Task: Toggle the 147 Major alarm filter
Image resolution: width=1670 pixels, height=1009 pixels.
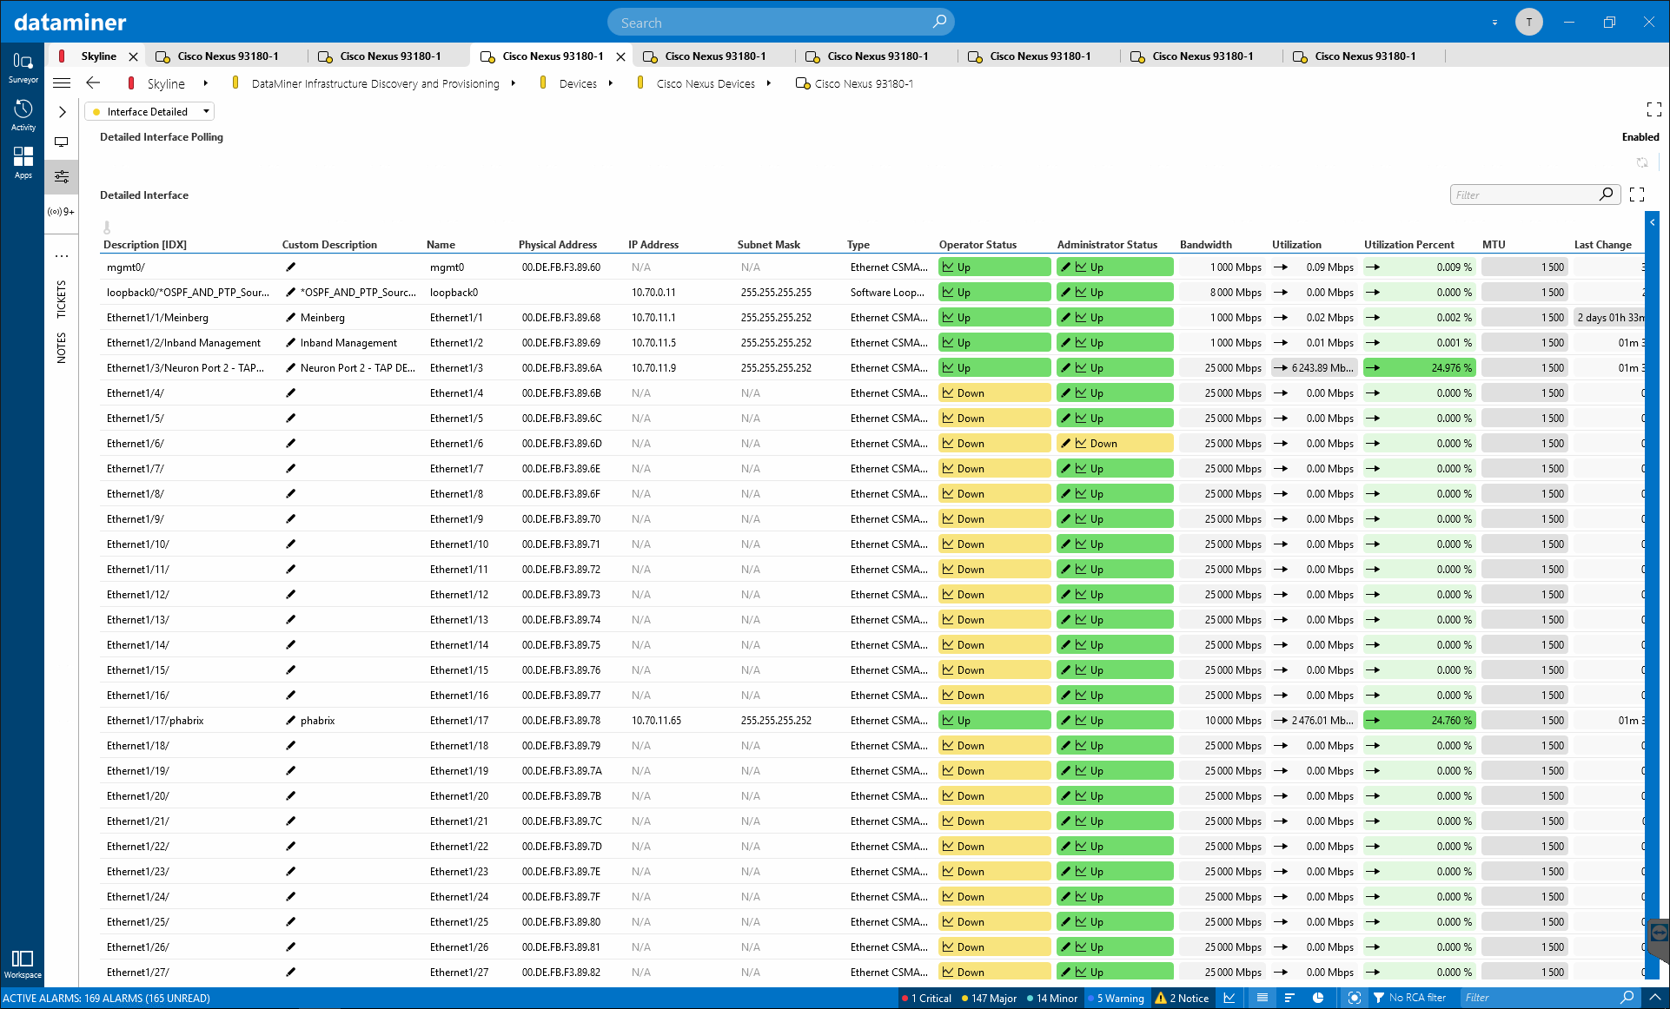Action: [x=989, y=998]
